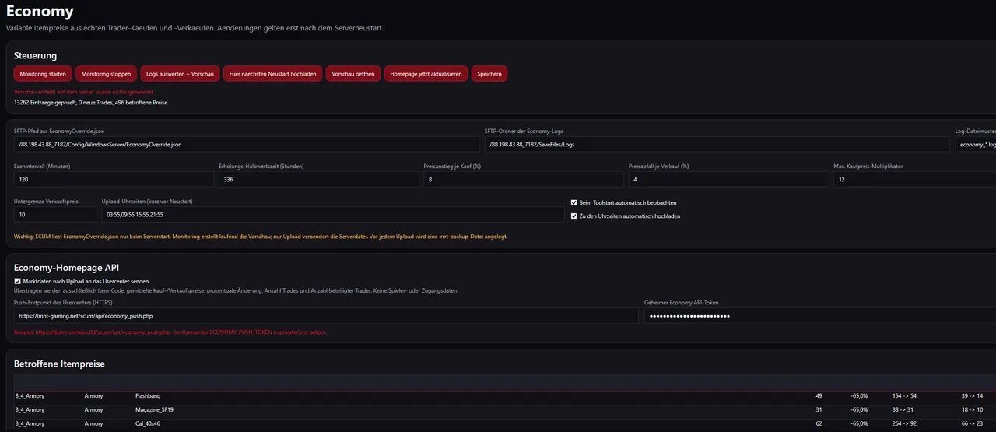Click the Betroffene Itempreise section heading
Viewport: 996px width, 432px height.
[59, 364]
